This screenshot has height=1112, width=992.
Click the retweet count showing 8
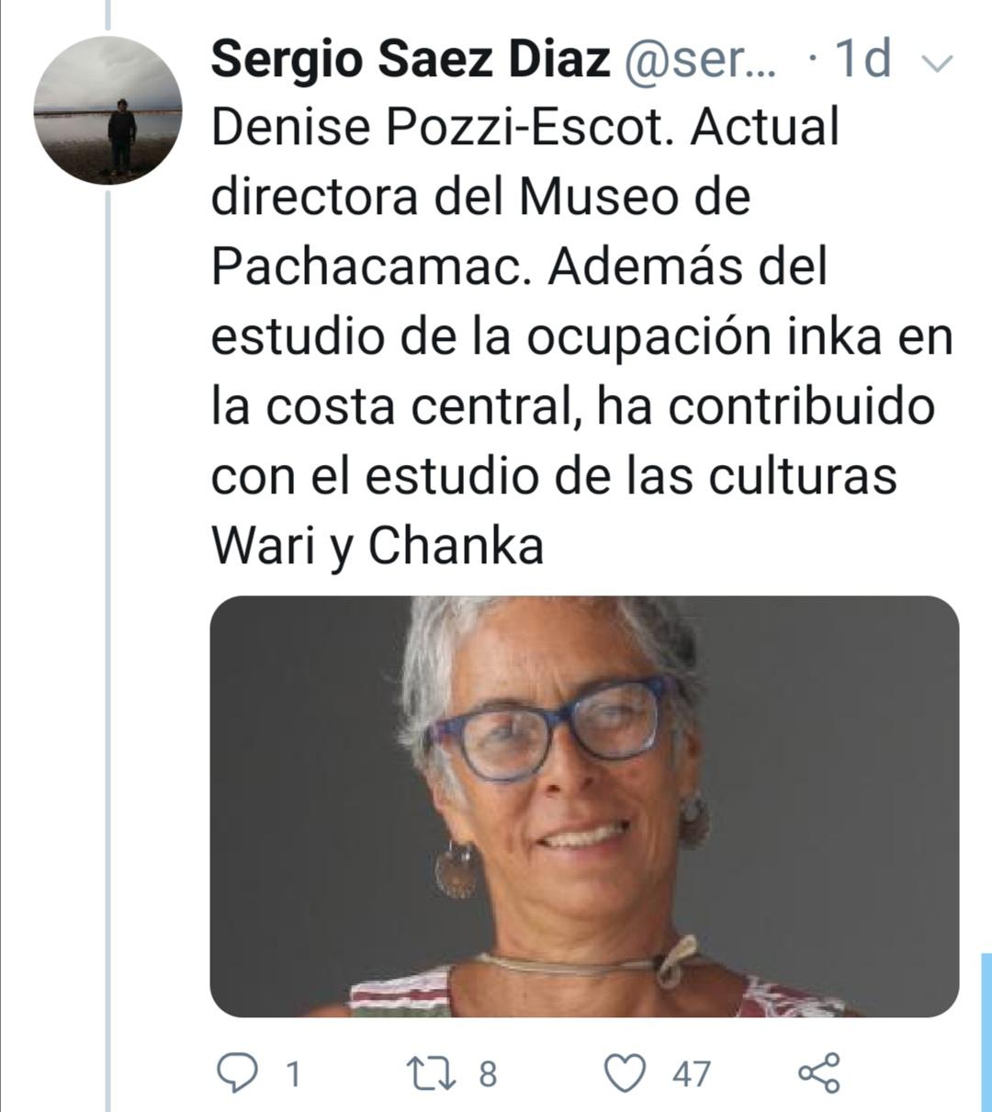488,1073
